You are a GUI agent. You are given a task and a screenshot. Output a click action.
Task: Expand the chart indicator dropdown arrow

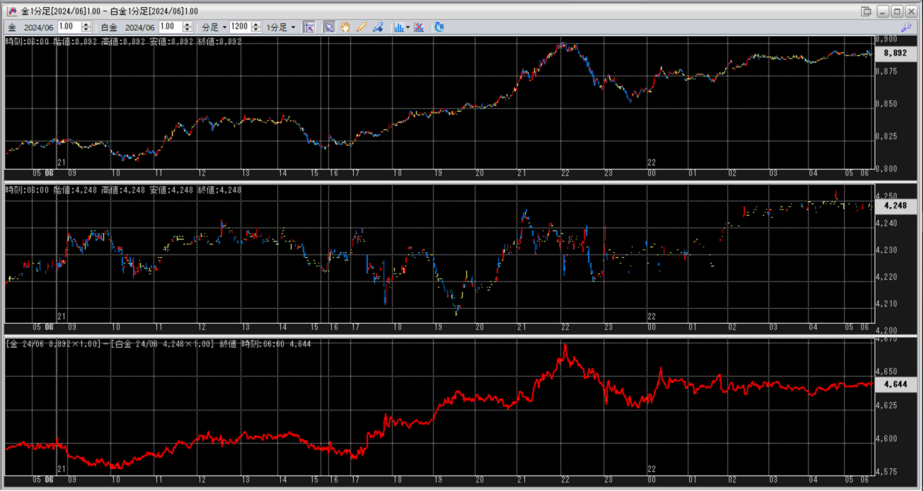coord(408,28)
